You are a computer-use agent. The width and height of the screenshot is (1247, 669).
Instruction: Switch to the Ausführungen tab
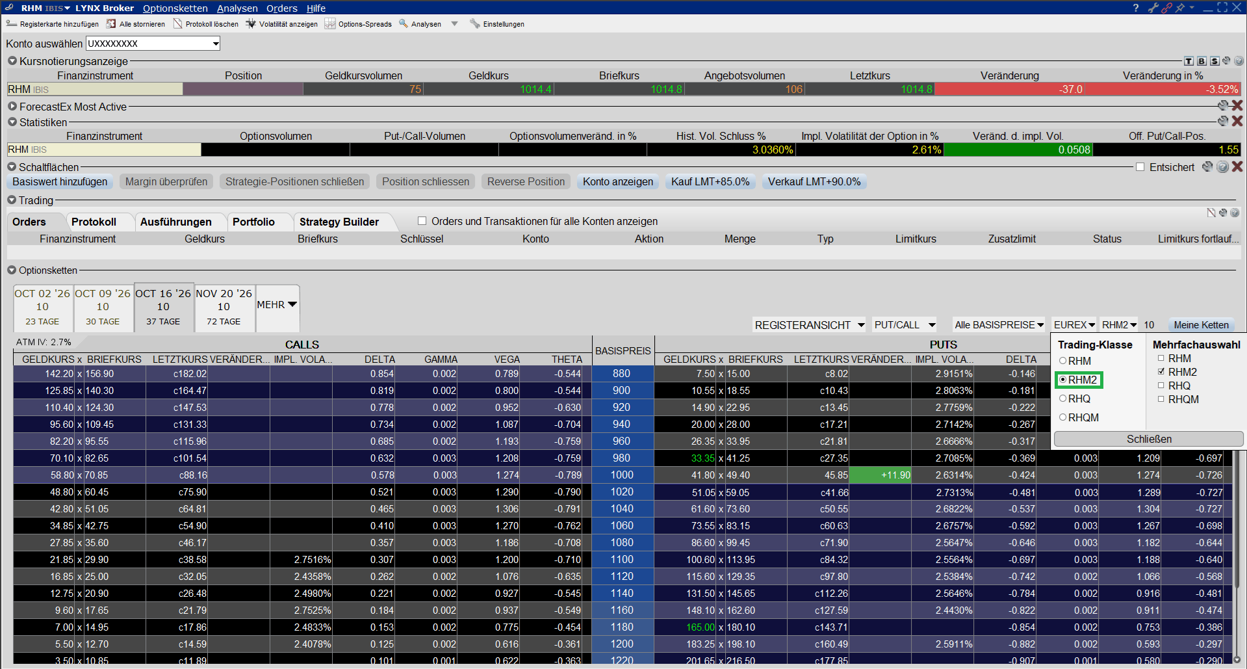(x=176, y=222)
